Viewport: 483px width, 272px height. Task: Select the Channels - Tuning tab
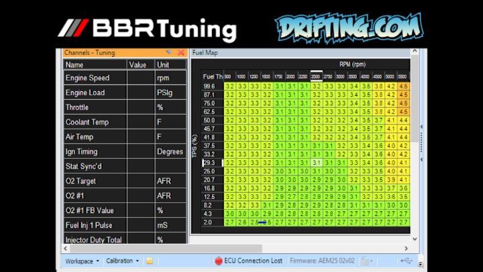[x=89, y=52]
